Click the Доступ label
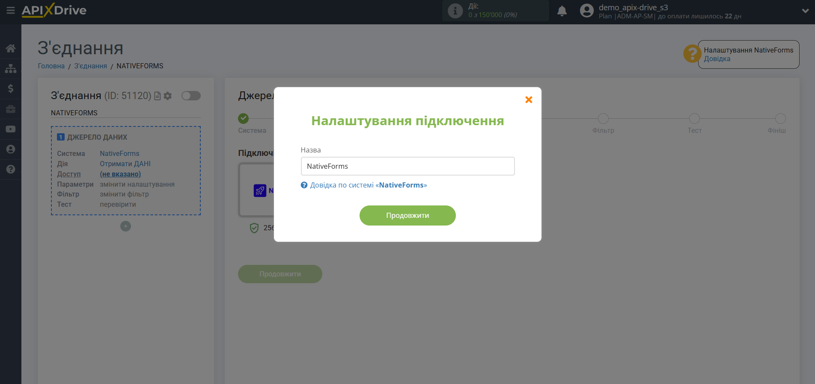This screenshot has height=384, width=815. tap(69, 174)
